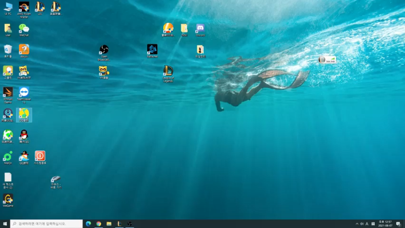Select the YY游戏大厅 raccoon shortcut
The height and width of the screenshot is (228, 405).
point(24,72)
